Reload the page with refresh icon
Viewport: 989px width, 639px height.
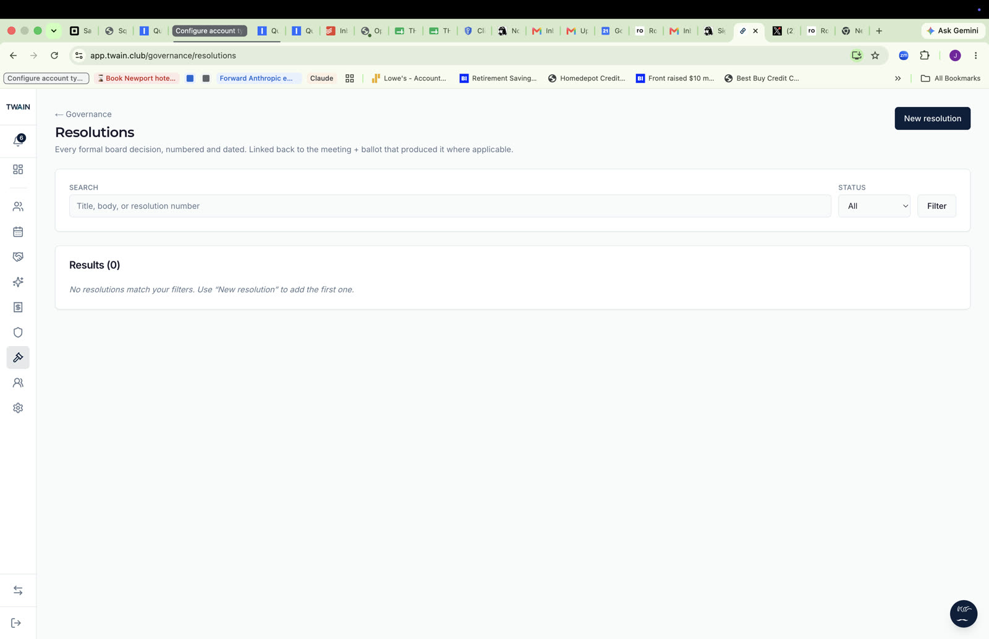point(54,56)
